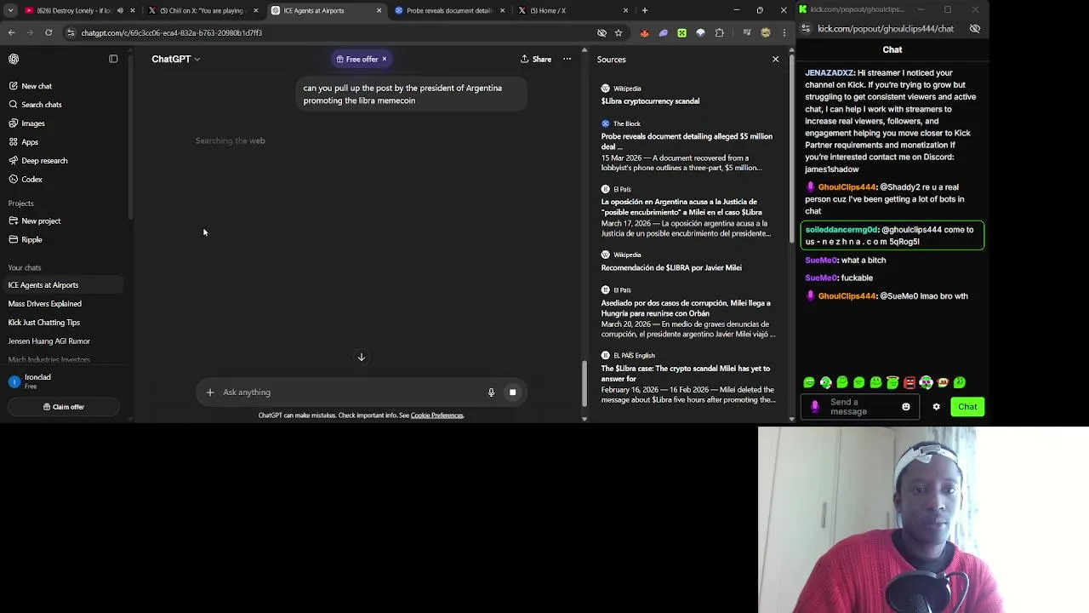Screen dimensions: 1089x613
Task: Open a new browser tab
Action: (x=645, y=10)
